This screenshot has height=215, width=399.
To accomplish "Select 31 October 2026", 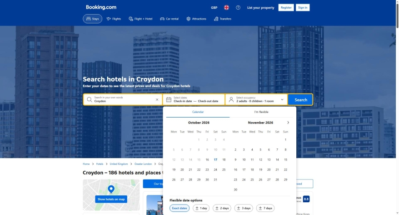I will point(215,180).
